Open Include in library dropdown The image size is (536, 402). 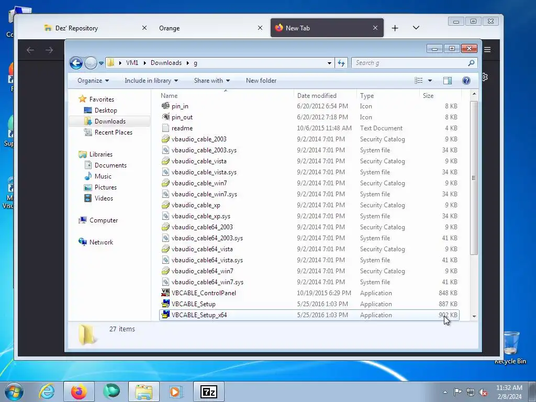click(x=151, y=81)
